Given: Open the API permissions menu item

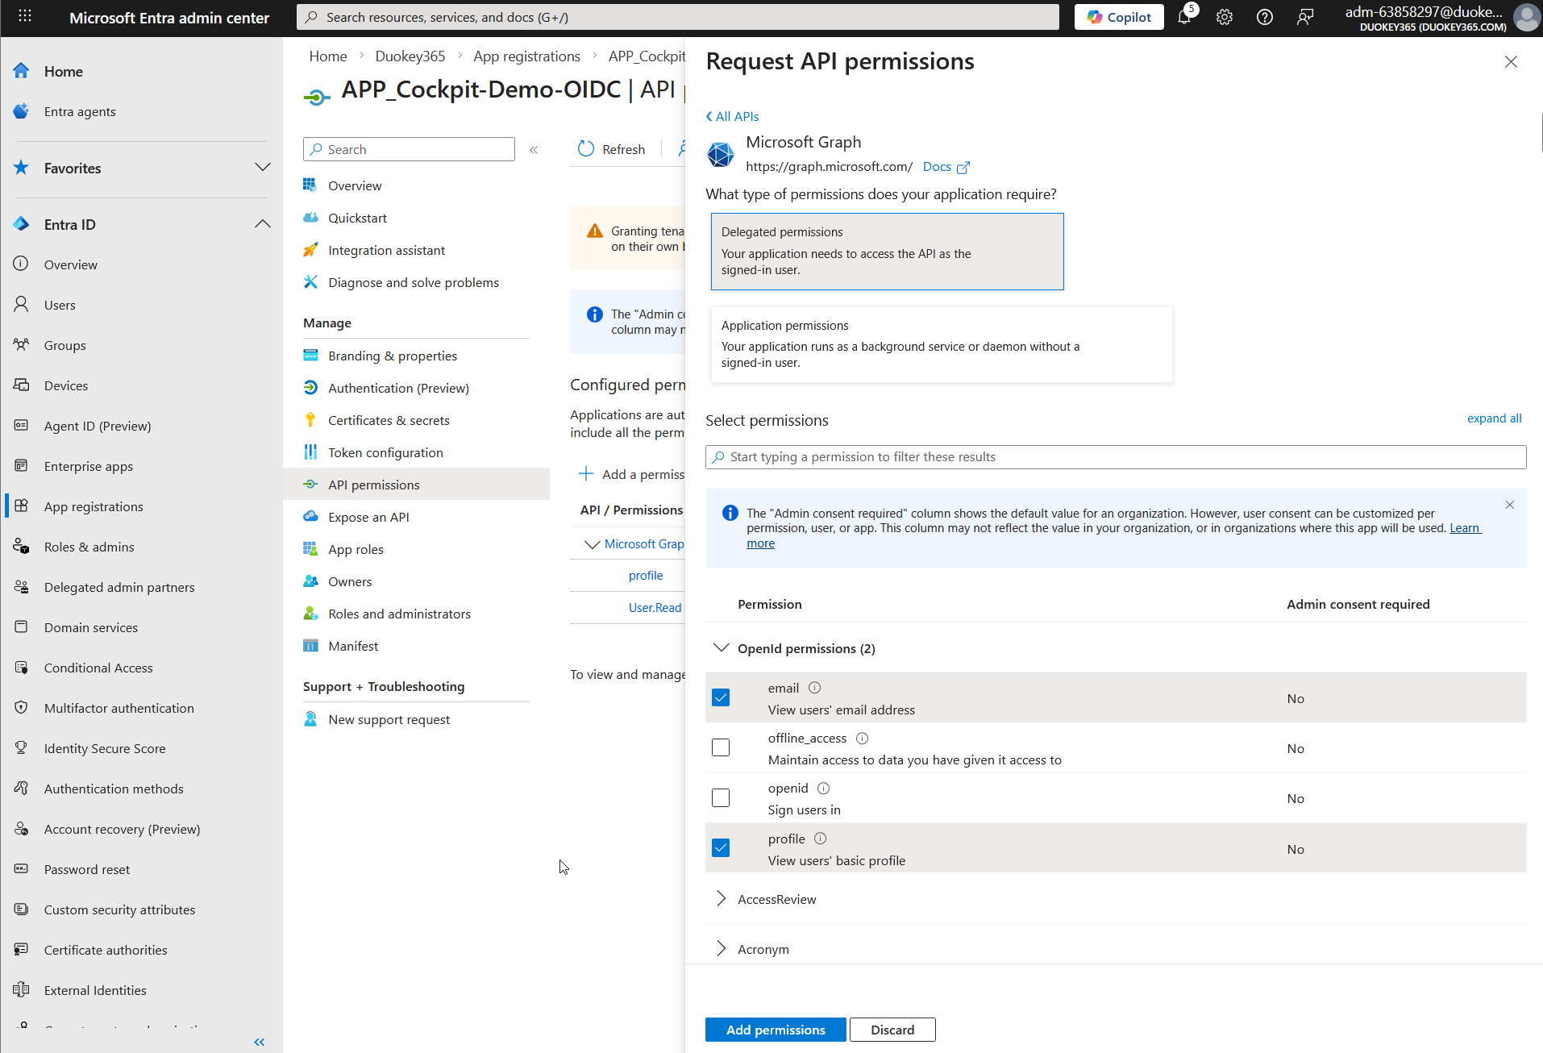Looking at the screenshot, I should (416, 485).
